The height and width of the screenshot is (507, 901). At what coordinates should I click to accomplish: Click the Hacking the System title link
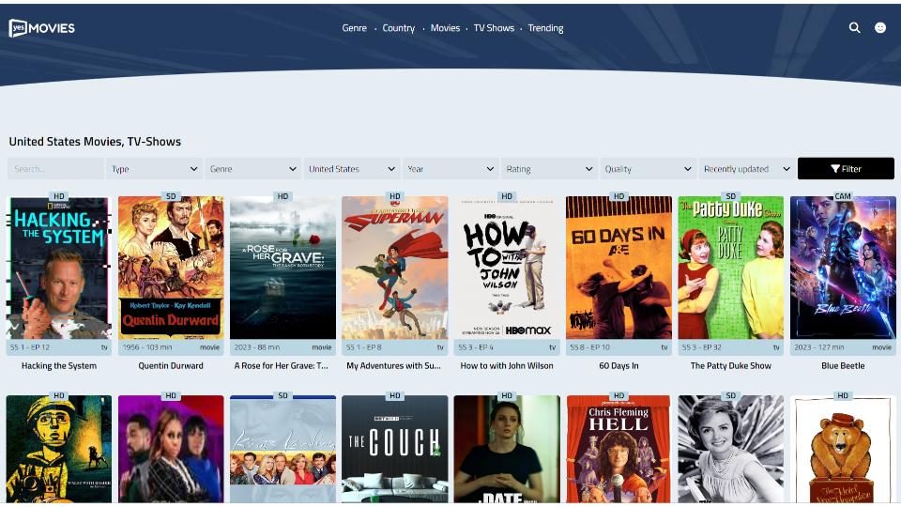[x=59, y=365]
